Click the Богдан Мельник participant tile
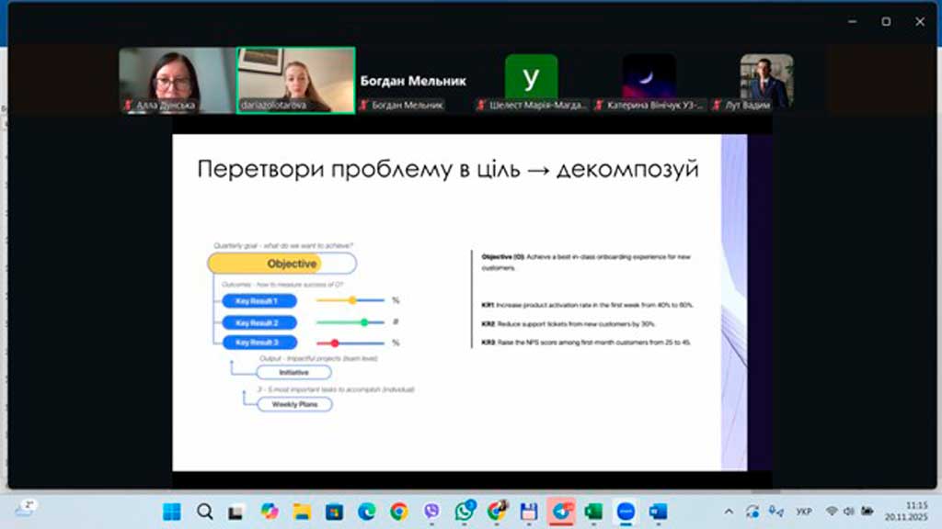This screenshot has height=529, width=942. click(413, 81)
